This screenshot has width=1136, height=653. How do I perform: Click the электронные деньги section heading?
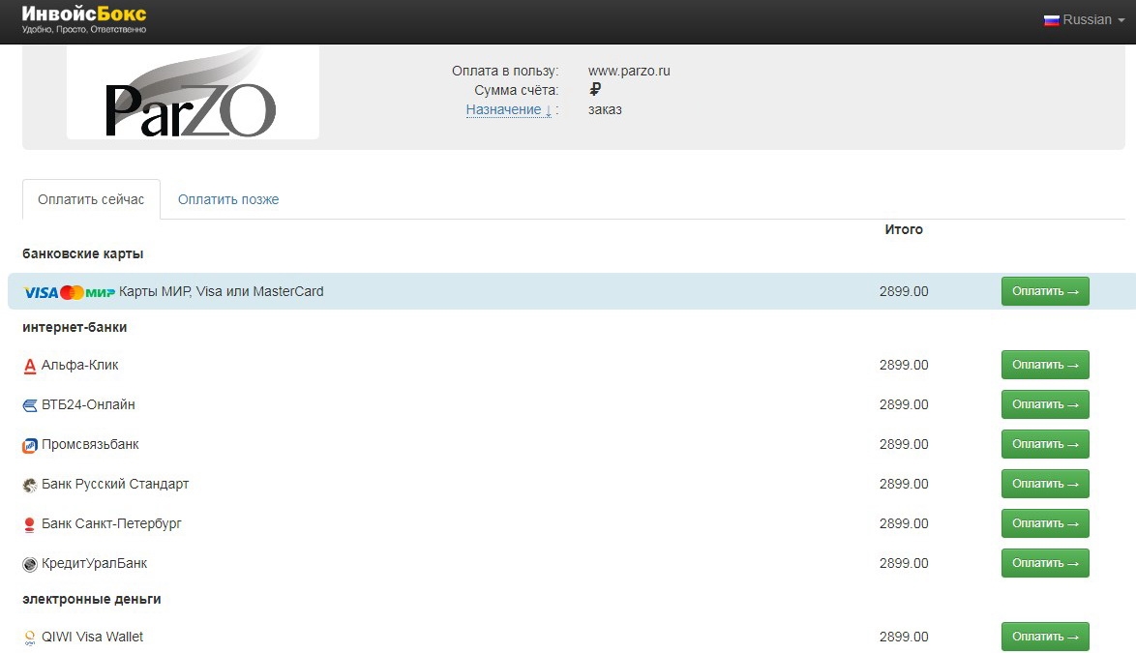(92, 600)
